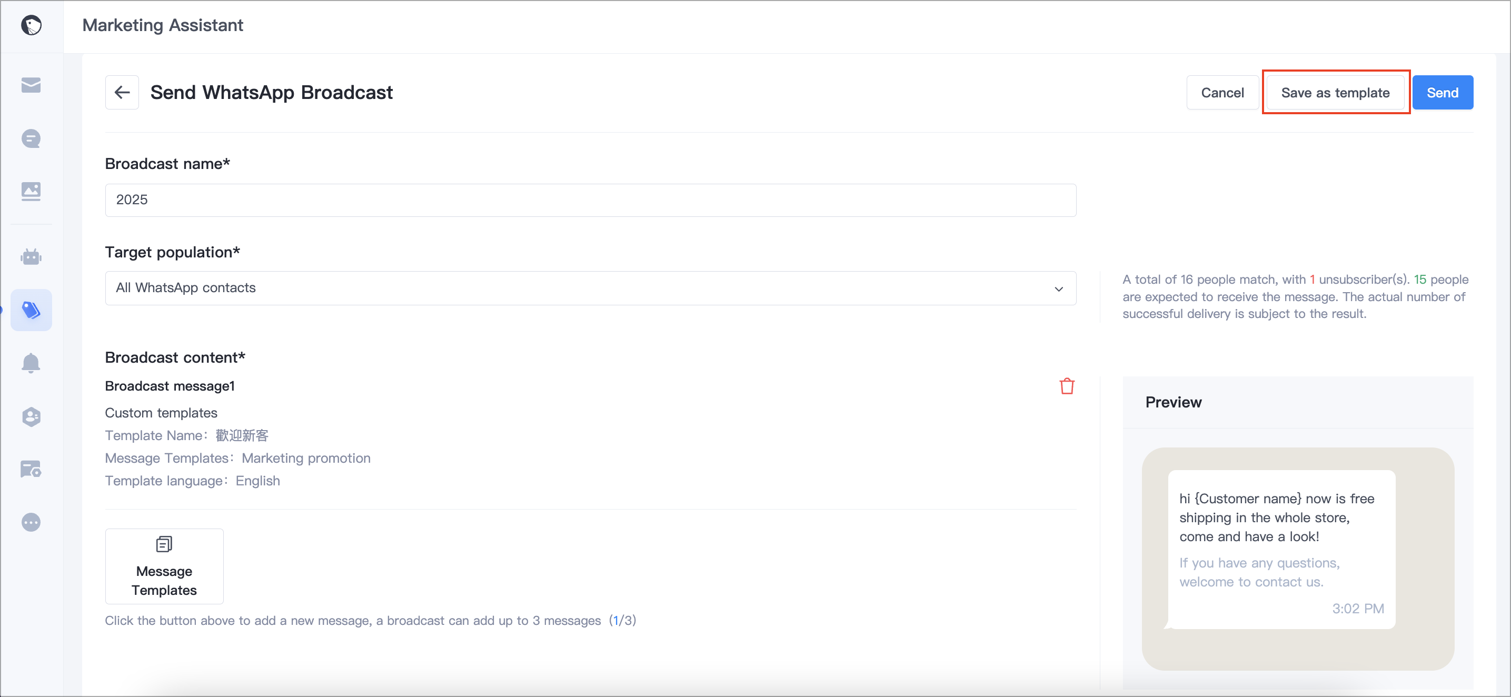Click the Preview panel heading
This screenshot has width=1511, height=697.
coord(1174,403)
